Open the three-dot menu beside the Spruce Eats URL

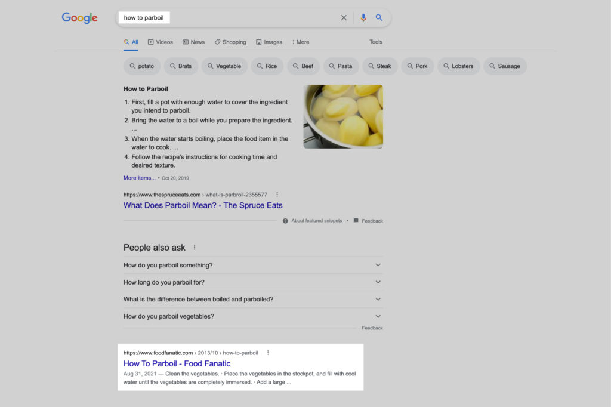[x=277, y=195]
